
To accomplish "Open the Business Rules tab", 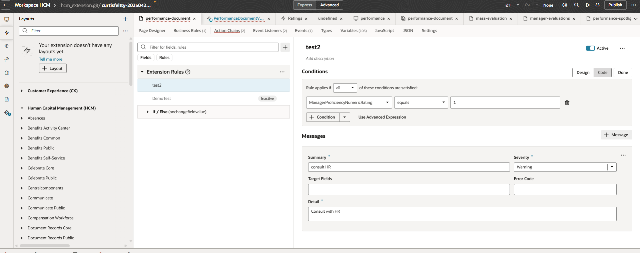I will coord(190,31).
